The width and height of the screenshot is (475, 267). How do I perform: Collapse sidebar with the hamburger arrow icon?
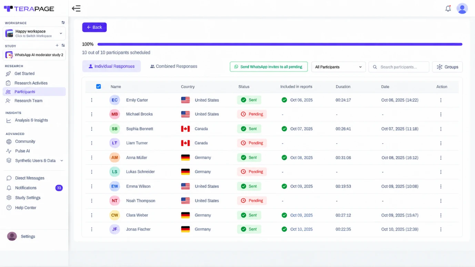[76, 9]
